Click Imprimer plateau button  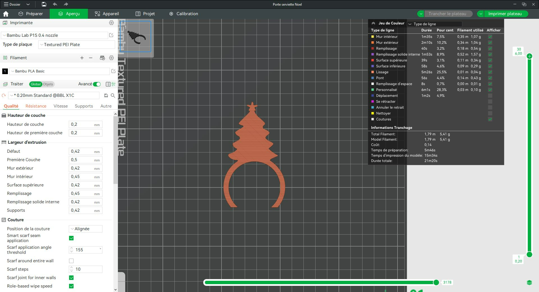505,14
